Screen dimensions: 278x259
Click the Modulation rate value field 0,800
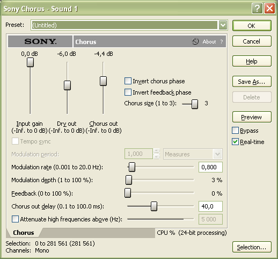pos(210,167)
